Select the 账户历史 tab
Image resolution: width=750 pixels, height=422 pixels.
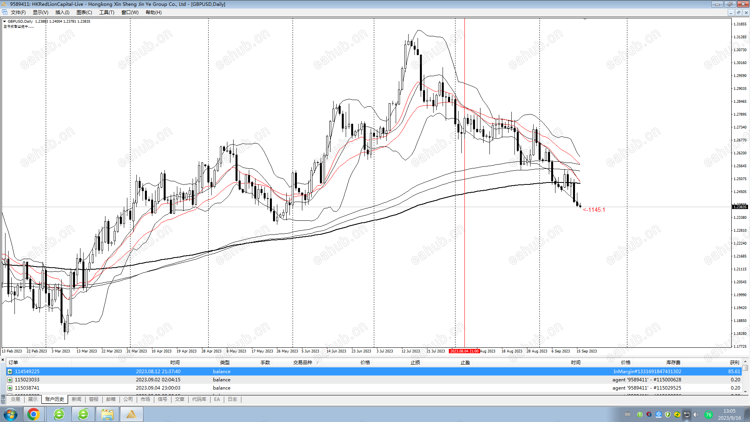click(54, 399)
